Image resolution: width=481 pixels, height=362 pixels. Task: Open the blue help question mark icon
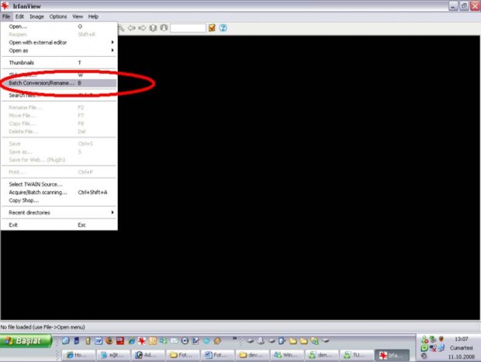coord(223,28)
